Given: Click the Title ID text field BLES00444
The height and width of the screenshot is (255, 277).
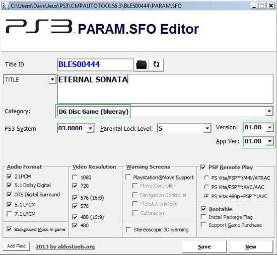Looking at the screenshot, I should pyautogui.click(x=95, y=64).
